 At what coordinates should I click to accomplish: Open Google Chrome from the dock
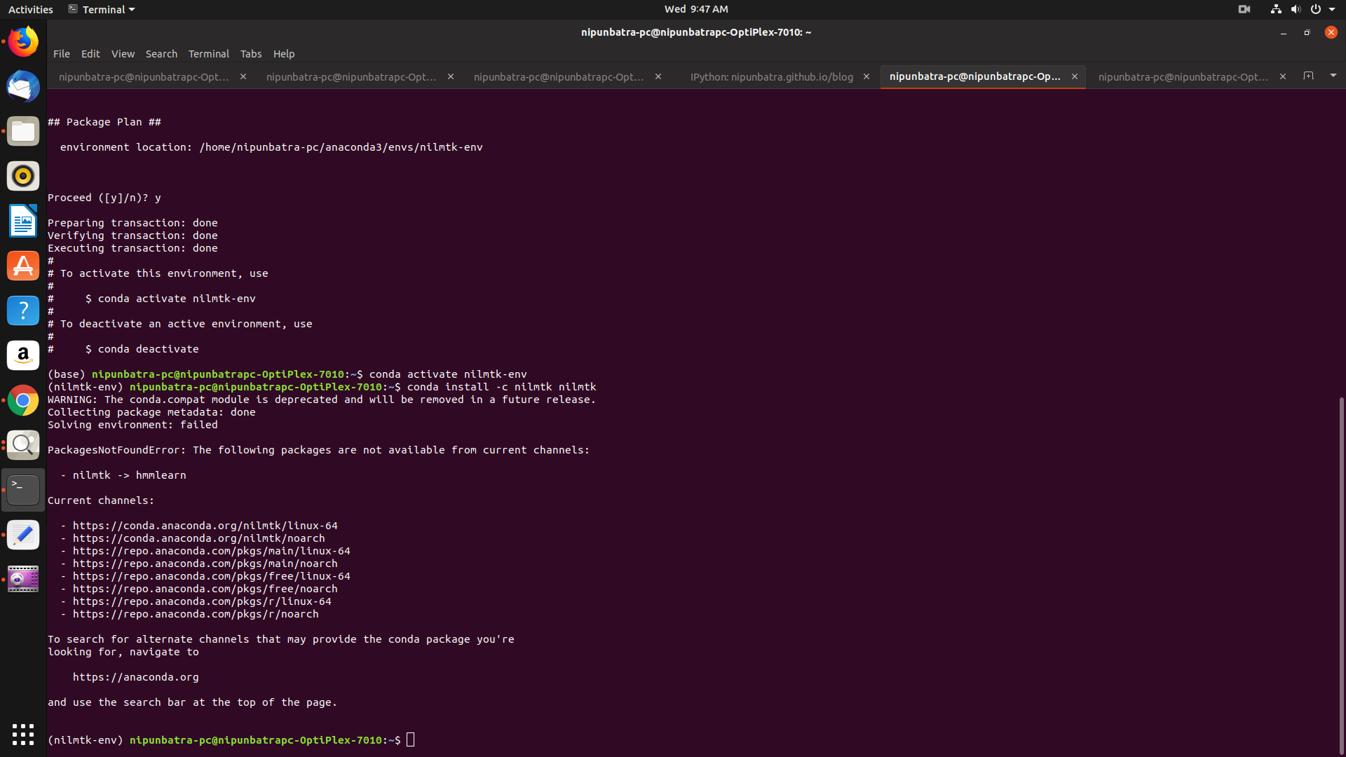[x=23, y=400]
